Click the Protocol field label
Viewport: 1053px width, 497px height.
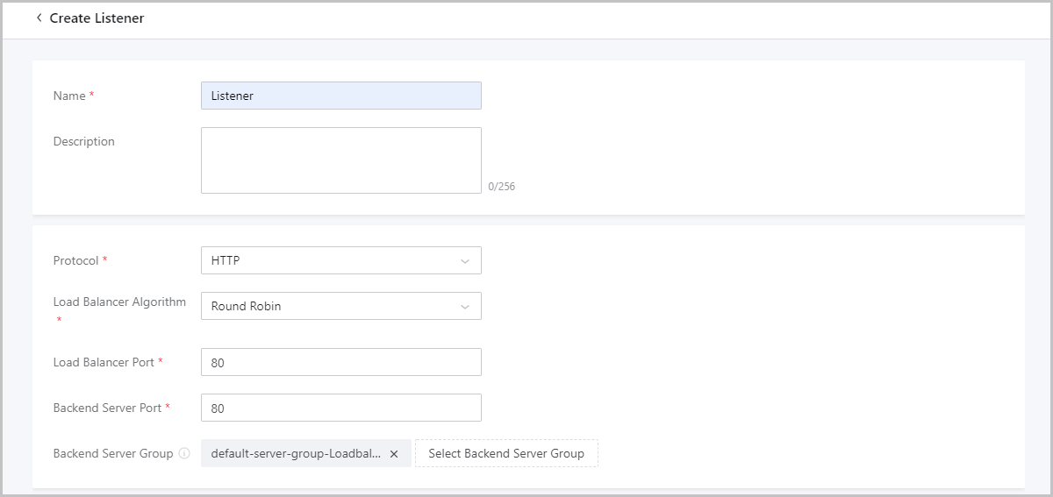coord(75,260)
